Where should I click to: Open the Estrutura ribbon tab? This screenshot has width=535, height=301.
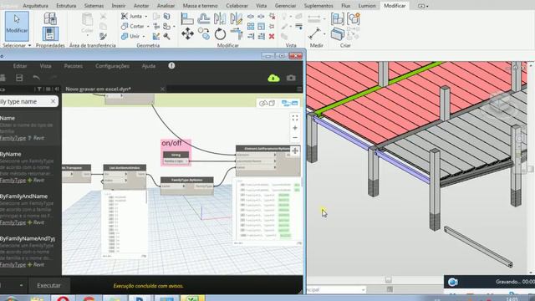click(66, 6)
